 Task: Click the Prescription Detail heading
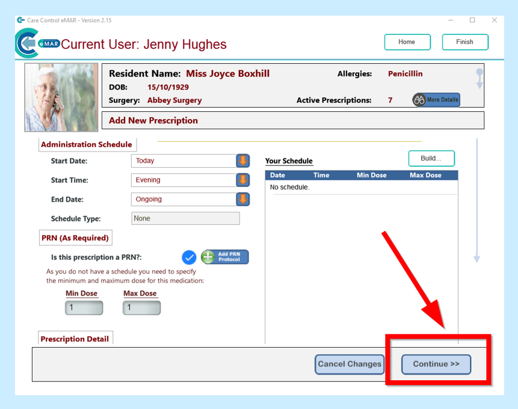(x=75, y=339)
